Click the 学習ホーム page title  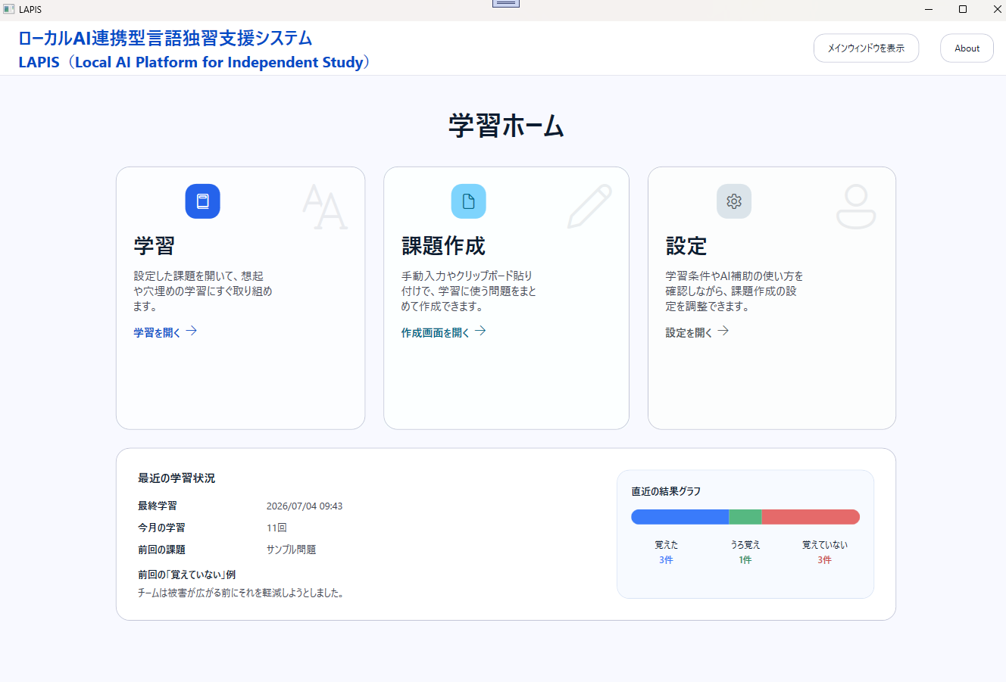506,126
